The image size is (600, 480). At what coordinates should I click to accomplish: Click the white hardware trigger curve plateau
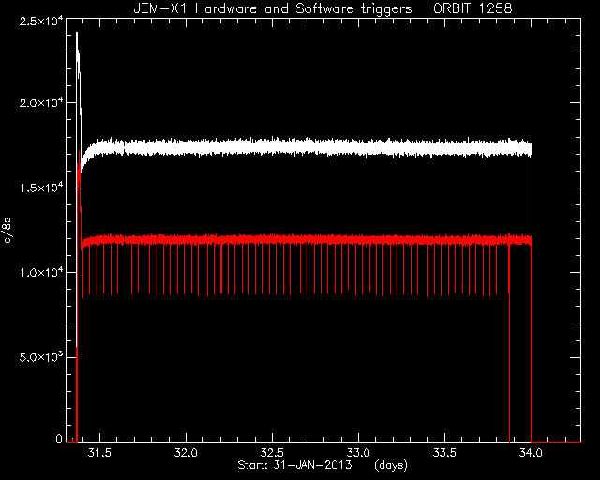click(307, 147)
